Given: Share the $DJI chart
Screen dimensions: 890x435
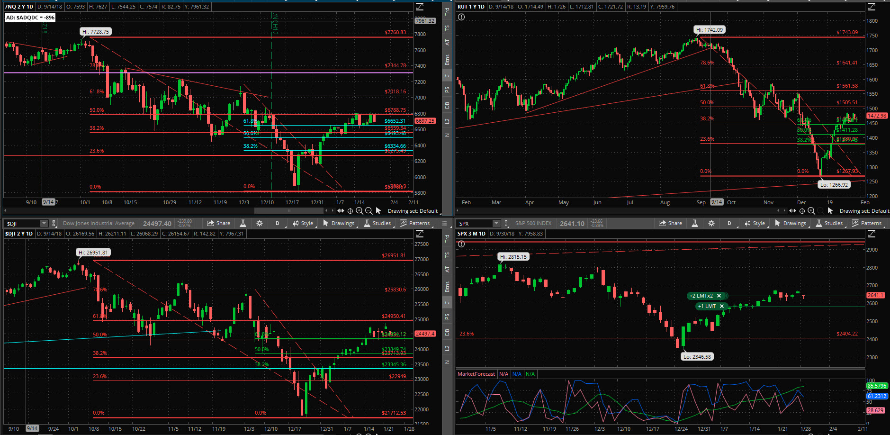Looking at the screenshot, I should click(x=219, y=223).
